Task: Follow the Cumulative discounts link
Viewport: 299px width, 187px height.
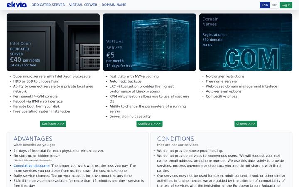Action: [x=31, y=166]
